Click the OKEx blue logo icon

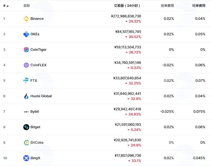coord(26,34)
